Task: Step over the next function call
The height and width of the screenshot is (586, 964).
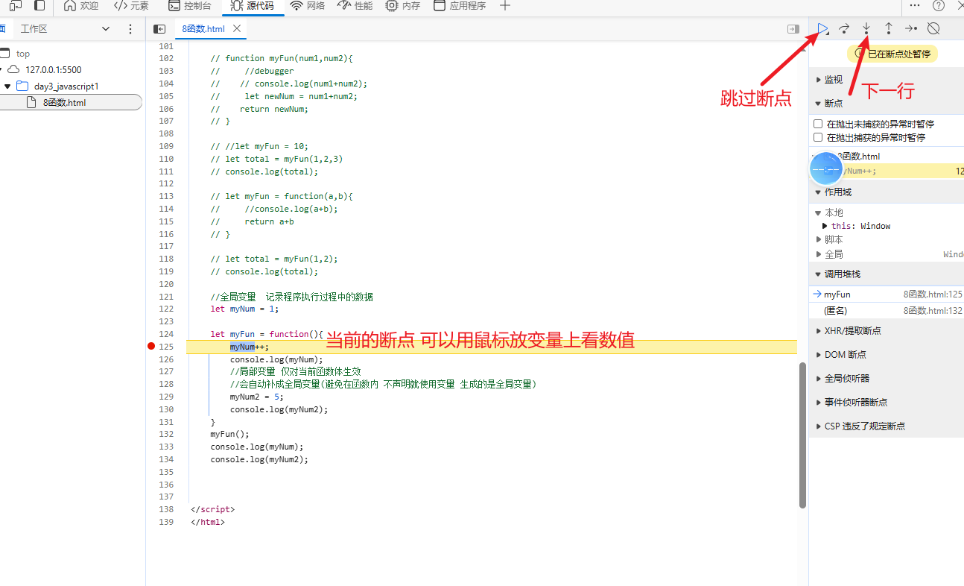Action: pos(844,28)
